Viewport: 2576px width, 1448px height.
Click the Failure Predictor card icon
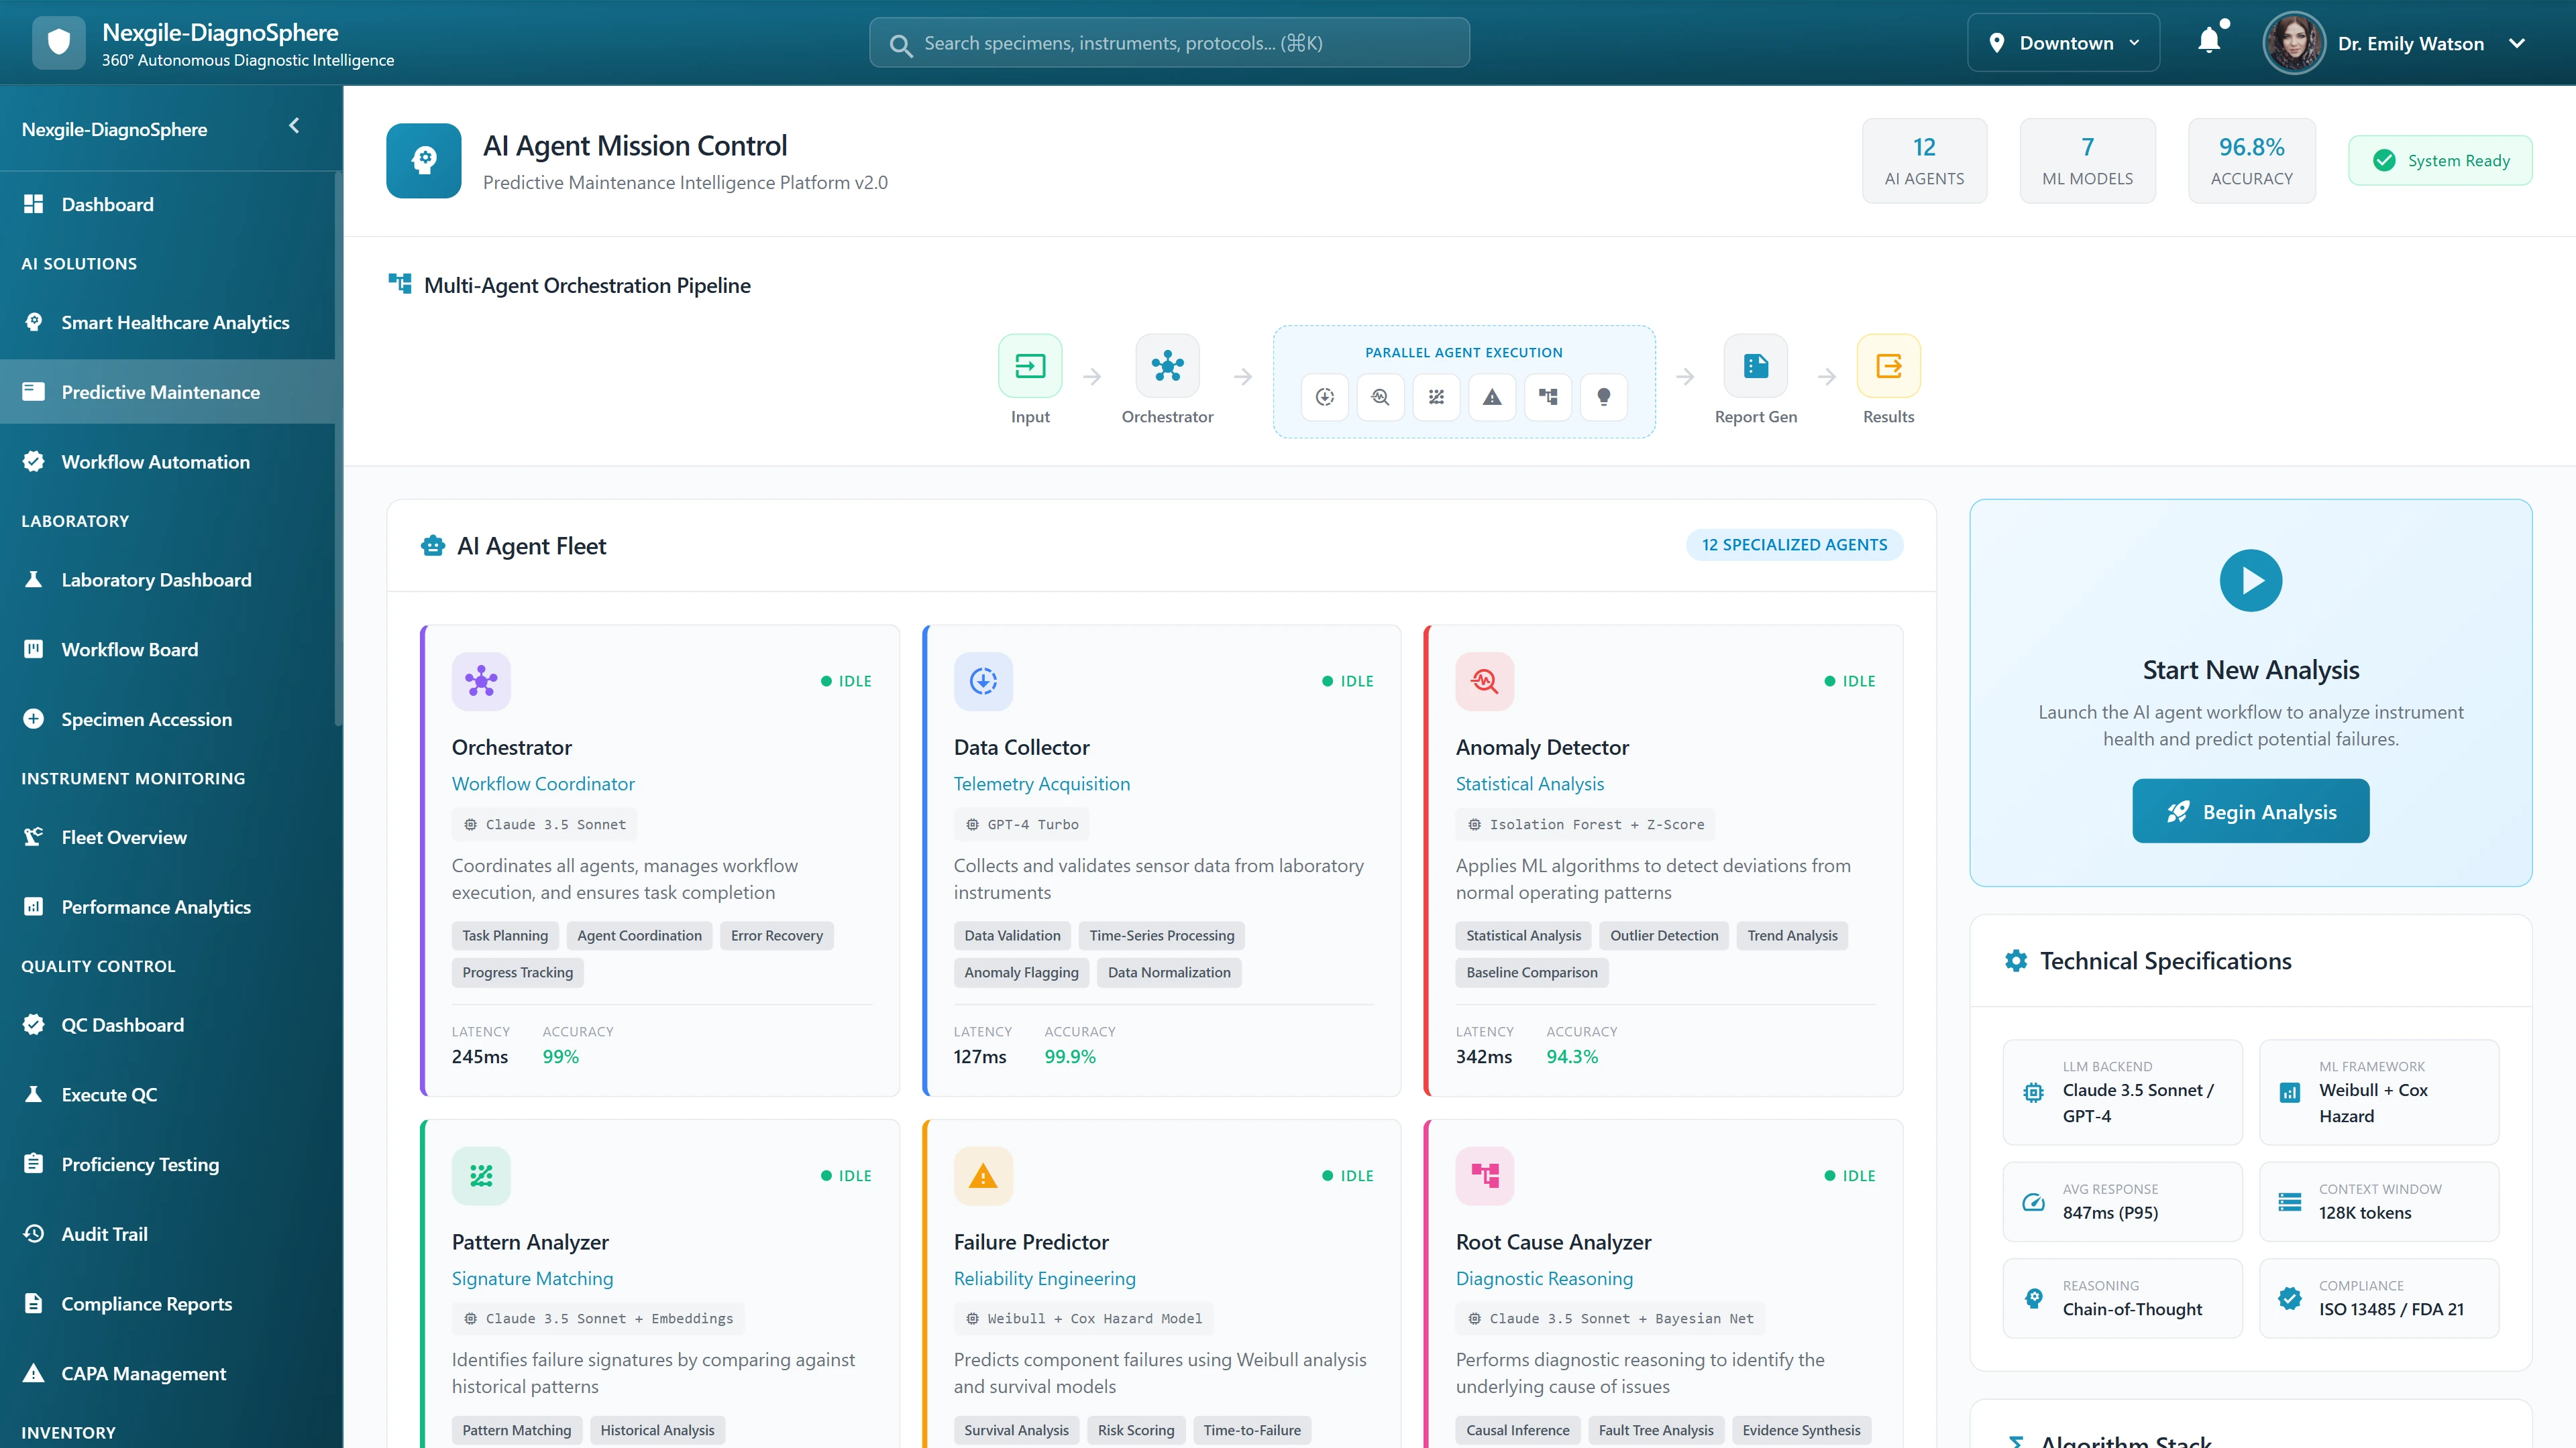pos(982,1176)
